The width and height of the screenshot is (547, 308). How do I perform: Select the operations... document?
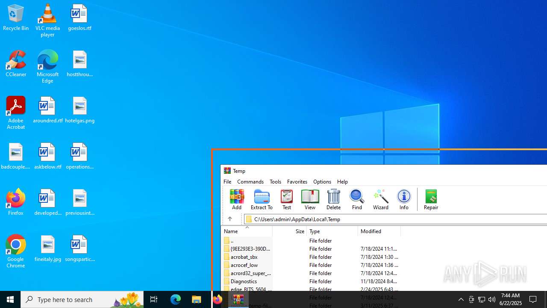(x=79, y=156)
